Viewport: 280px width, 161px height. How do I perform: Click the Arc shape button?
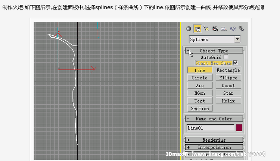coord(200,85)
